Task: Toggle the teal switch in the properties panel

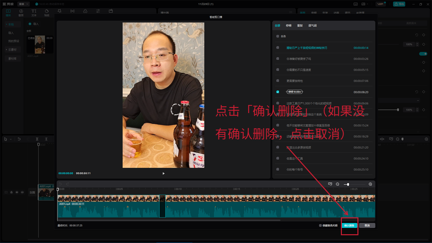Action: point(423,54)
